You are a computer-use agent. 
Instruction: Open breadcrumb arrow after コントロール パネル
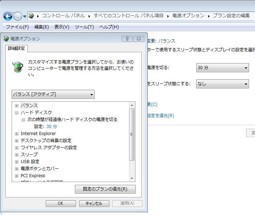(89, 16)
